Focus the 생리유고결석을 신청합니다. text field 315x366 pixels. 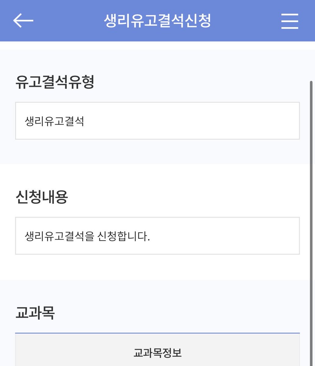pyautogui.click(x=157, y=236)
